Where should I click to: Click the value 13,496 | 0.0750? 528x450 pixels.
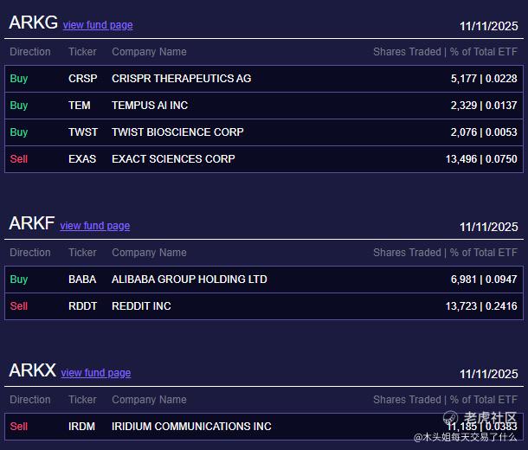tap(481, 159)
